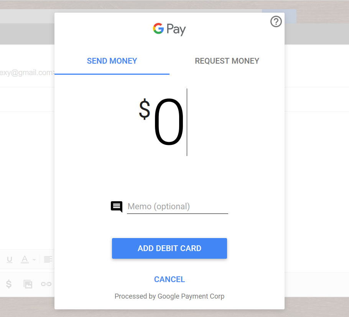Click the Cancel link
Viewport: 349px width, 317px height.
coord(170,279)
